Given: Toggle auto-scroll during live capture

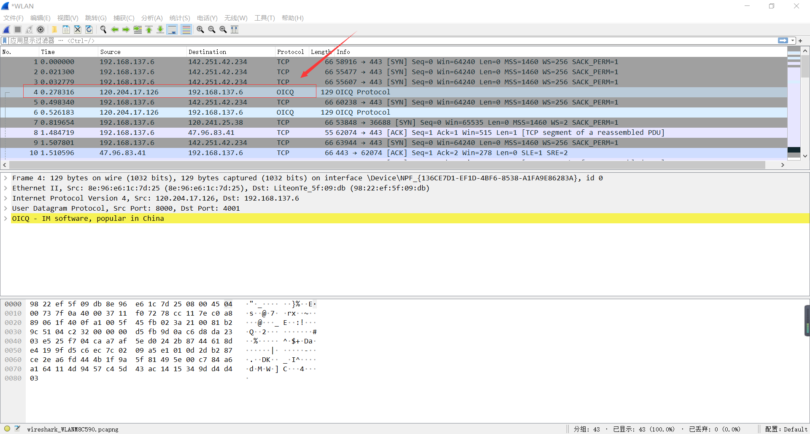Looking at the screenshot, I should coord(172,29).
